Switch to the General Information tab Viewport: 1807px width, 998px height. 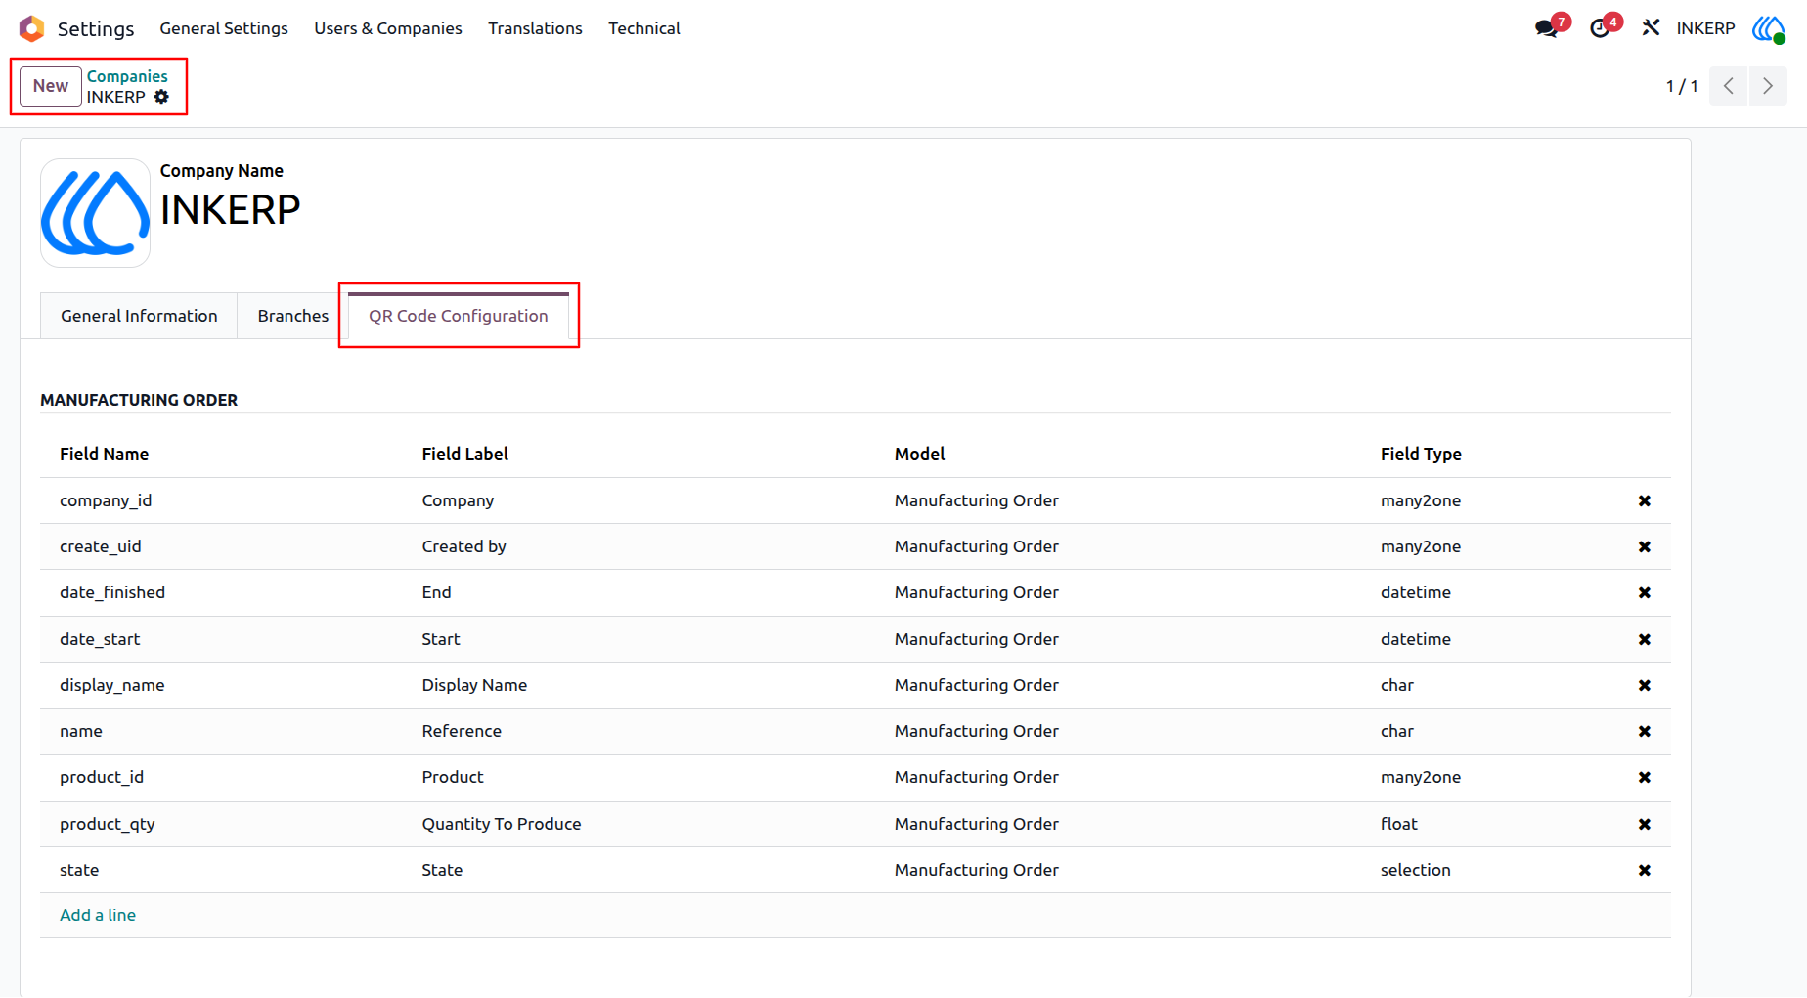139,316
